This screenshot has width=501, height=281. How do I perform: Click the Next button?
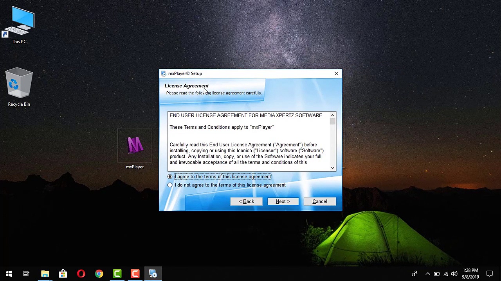283,201
